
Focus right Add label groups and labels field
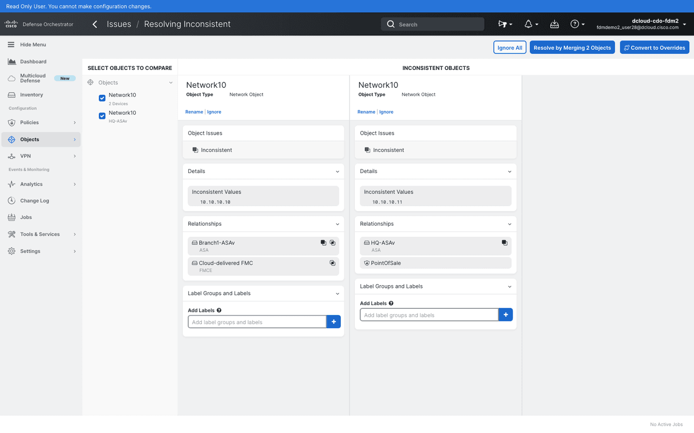point(429,315)
